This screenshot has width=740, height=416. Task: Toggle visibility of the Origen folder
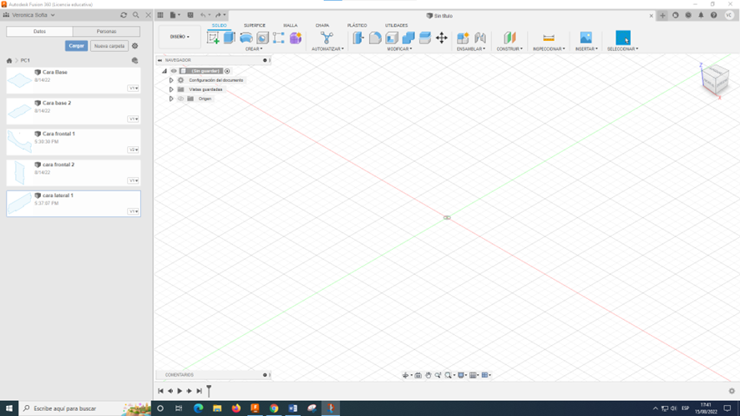point(180,99)
